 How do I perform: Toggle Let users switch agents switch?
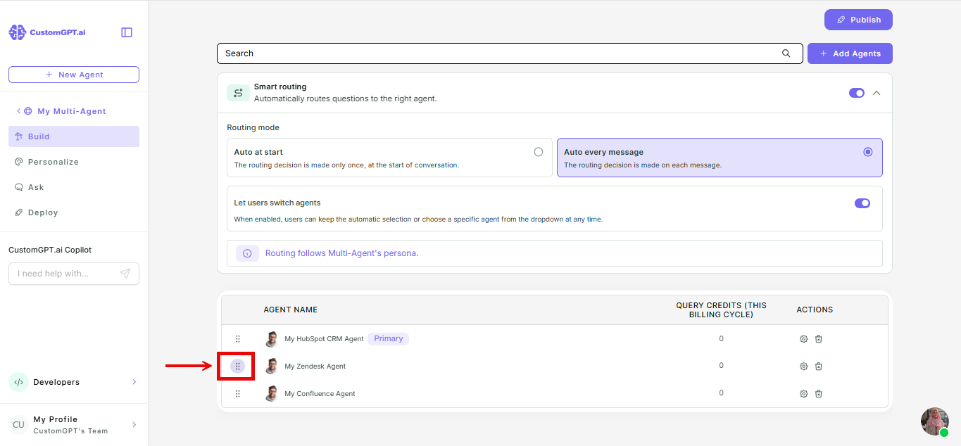point(862,203)
